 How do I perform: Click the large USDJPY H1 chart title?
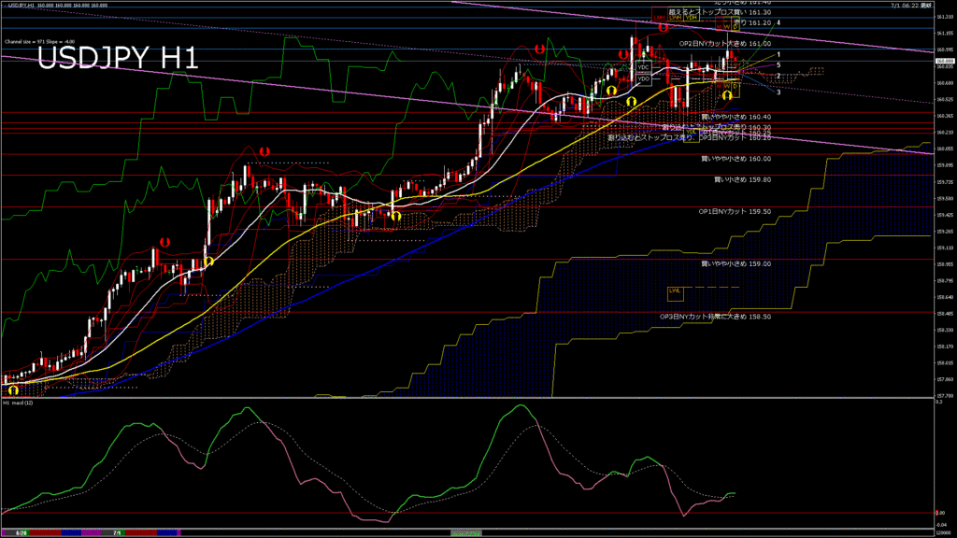click(x=118, y=58)
